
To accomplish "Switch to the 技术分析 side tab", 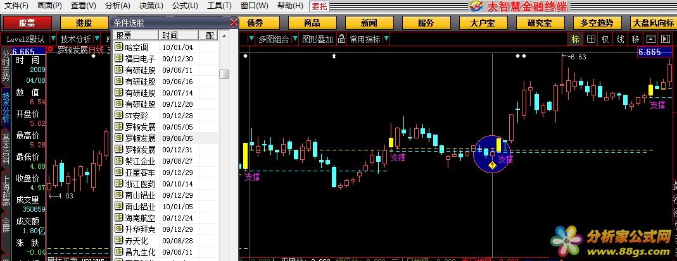I will [x=6, y=107].
